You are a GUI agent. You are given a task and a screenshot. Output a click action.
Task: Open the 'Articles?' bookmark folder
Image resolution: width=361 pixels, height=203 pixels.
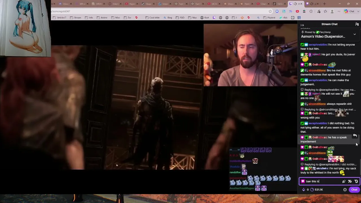pyautogui.click(x=60, y=18)
